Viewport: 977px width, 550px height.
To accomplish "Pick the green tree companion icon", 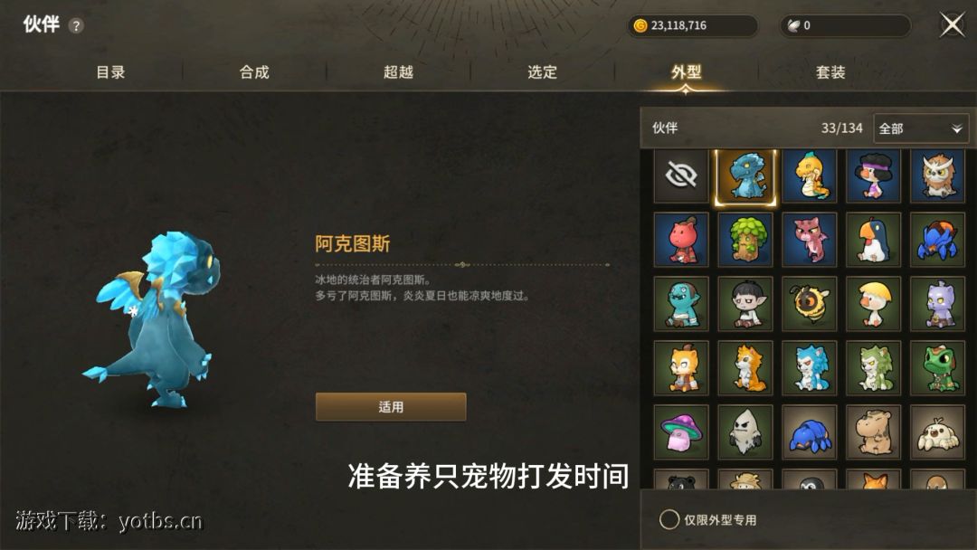I will click(745, 240).
